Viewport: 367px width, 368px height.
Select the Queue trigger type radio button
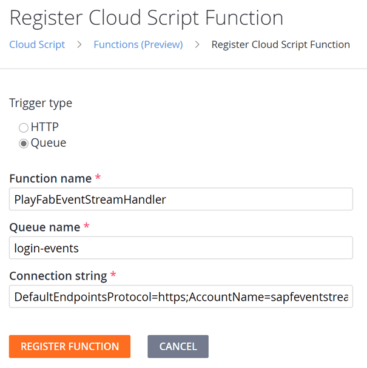[x=24, y=144]
